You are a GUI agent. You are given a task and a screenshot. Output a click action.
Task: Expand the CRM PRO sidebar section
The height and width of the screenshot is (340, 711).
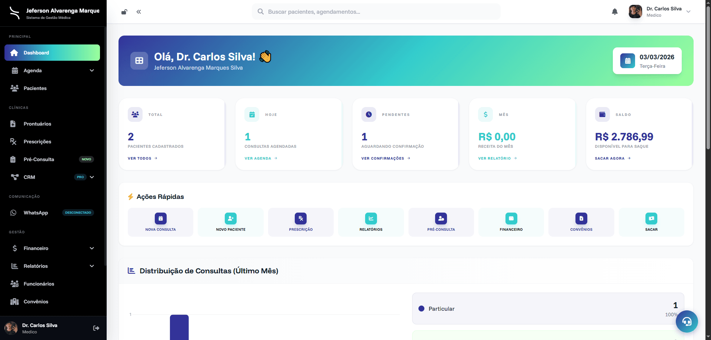pyautogui.click(x=52, y=177)
